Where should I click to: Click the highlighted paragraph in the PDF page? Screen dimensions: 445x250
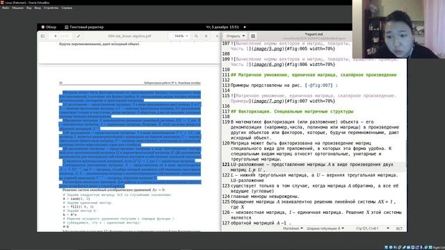point(130,139)
